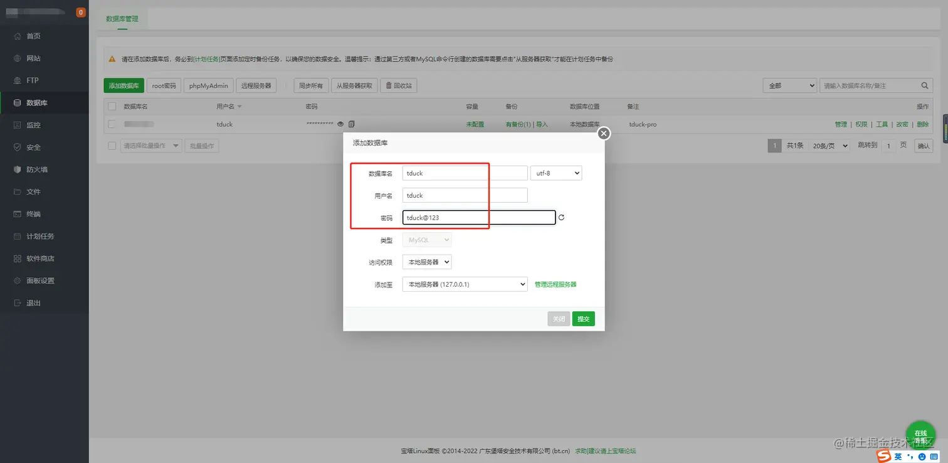Switch to the 数据库管理 tab
948x463 pixels.
tap(122, 19)
